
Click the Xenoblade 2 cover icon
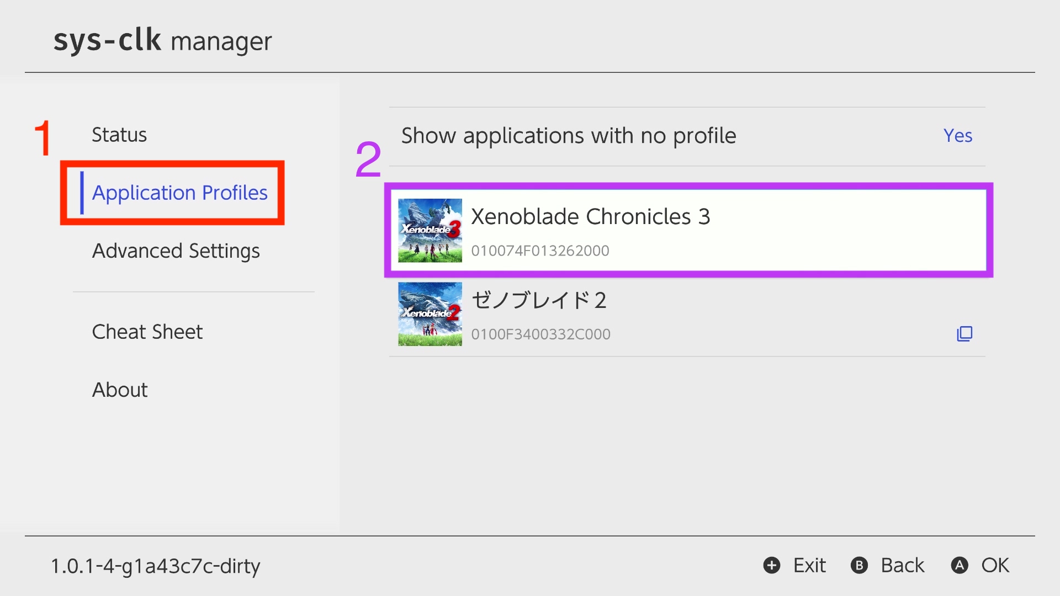[x=430, y=314]
